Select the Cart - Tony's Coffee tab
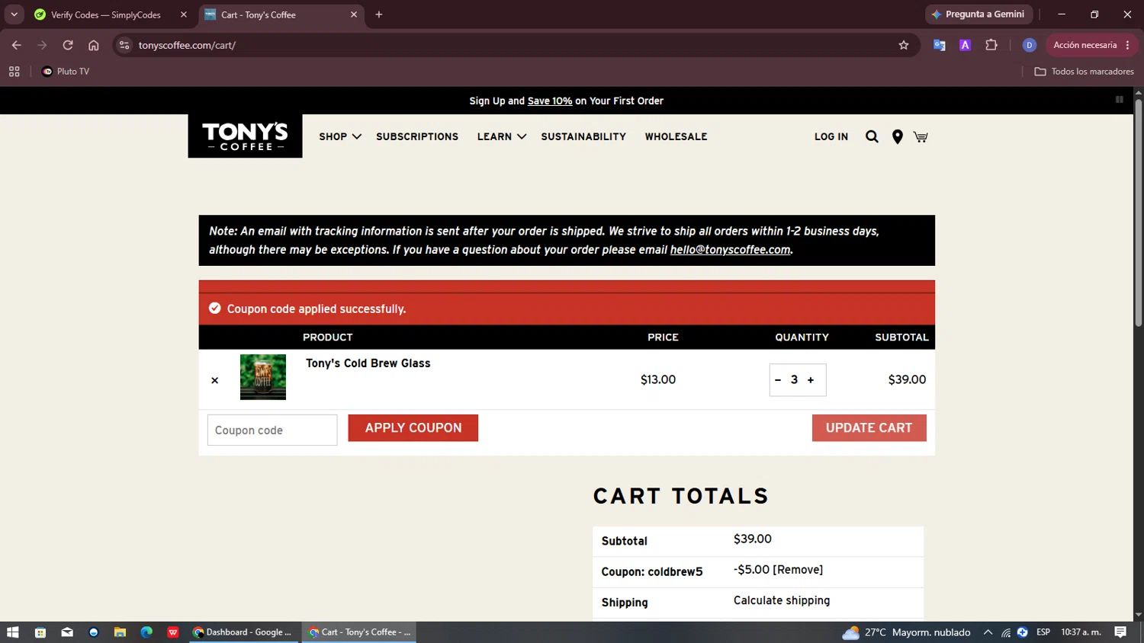The width and height of the screenshot is (1144, 643). (x=278, y=14)
